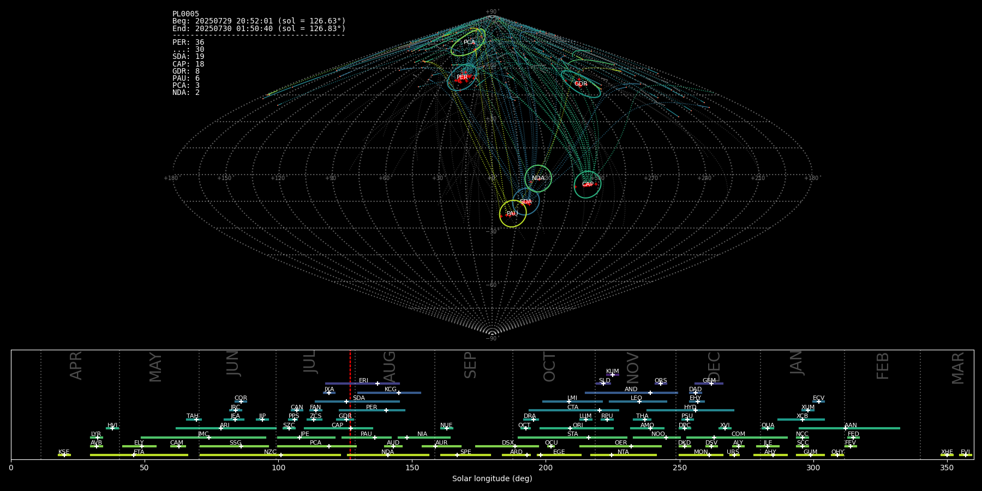Image resolution: width=982 pixels, height=491 pixels.
Task: Select the ARI shower bar in timeline
Action: pos(226,428)
